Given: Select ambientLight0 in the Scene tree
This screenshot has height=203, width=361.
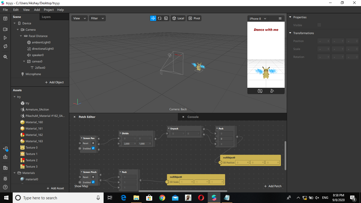Looking at the screenshot, I should pos(41,42).
